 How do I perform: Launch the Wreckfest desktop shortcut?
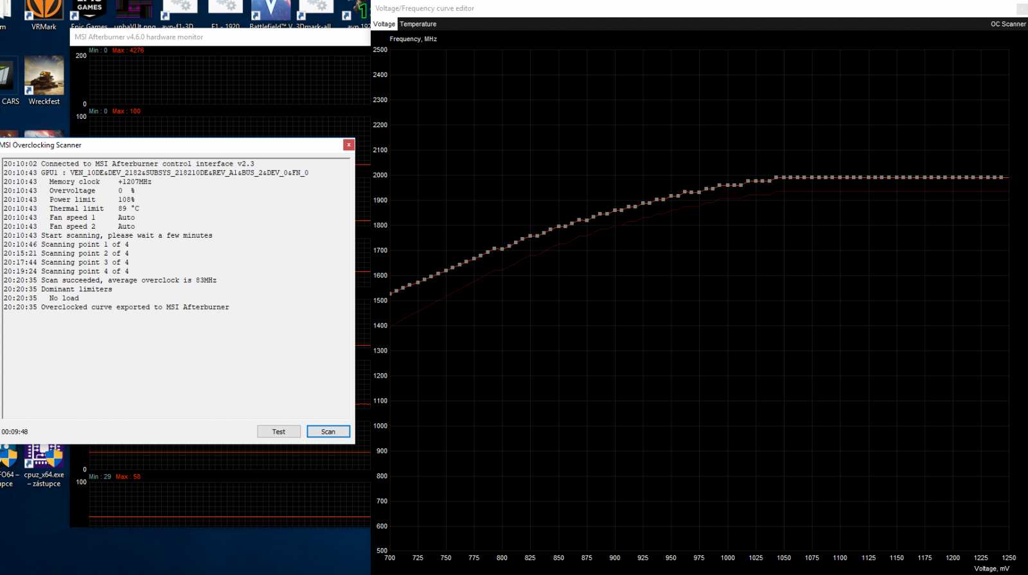click(44, 80)
